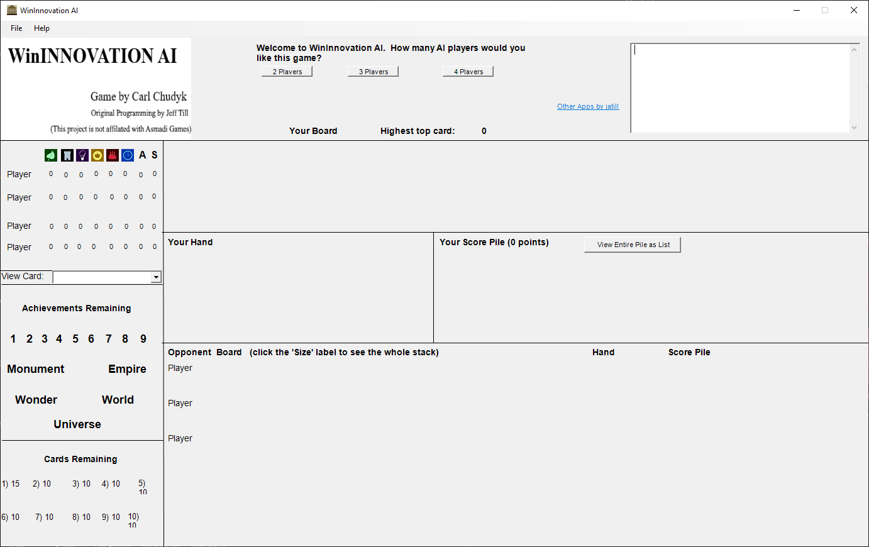Click the yellow crown resource icon
Screen dimensions: 869x547
(97, 155)
